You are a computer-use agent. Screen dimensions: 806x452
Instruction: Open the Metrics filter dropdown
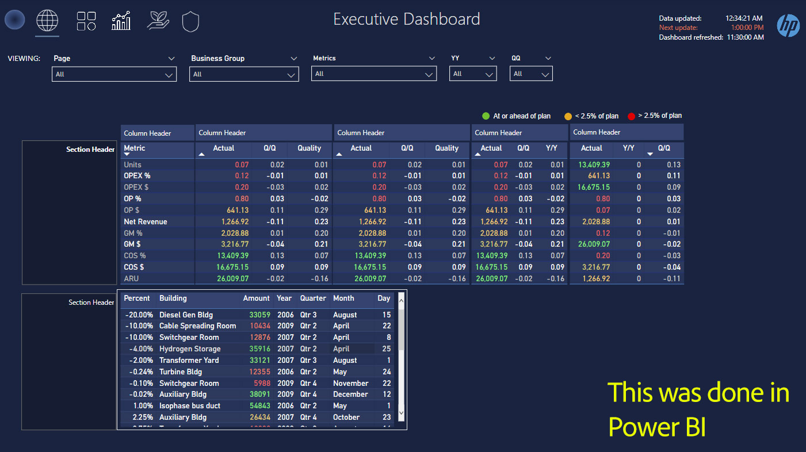tap(373, 74)
